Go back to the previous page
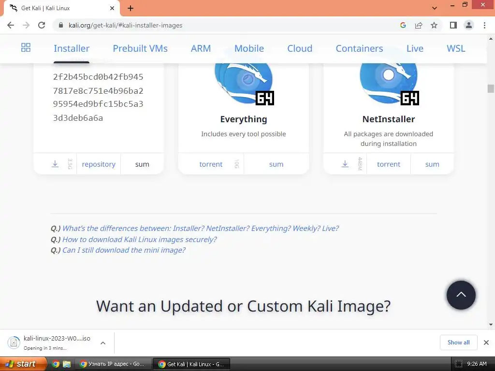This screenshot has height=371, width=495. tap(11, 25)
